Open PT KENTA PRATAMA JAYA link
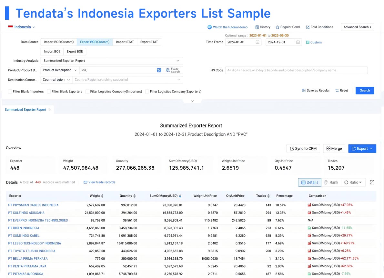384x278 pixels. click(27, 266)
